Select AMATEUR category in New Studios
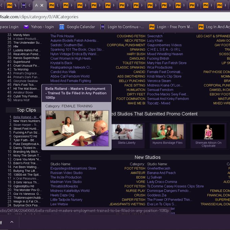230x230 pixels. 138,173
